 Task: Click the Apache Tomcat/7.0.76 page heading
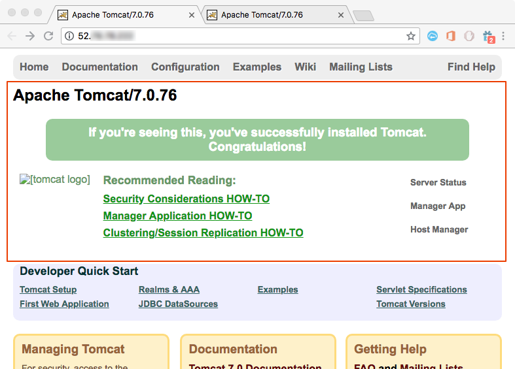[95, 95]
